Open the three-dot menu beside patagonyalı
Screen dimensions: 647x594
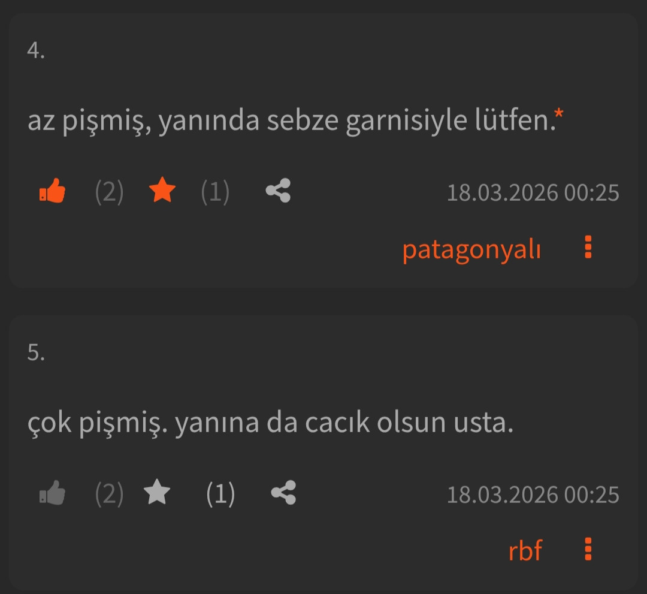(x=588, y=248)
